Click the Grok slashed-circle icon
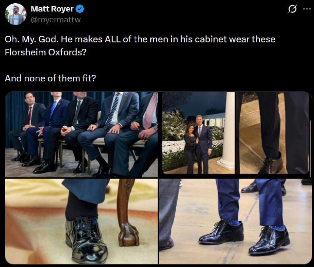314x267 pixels. 292,10
